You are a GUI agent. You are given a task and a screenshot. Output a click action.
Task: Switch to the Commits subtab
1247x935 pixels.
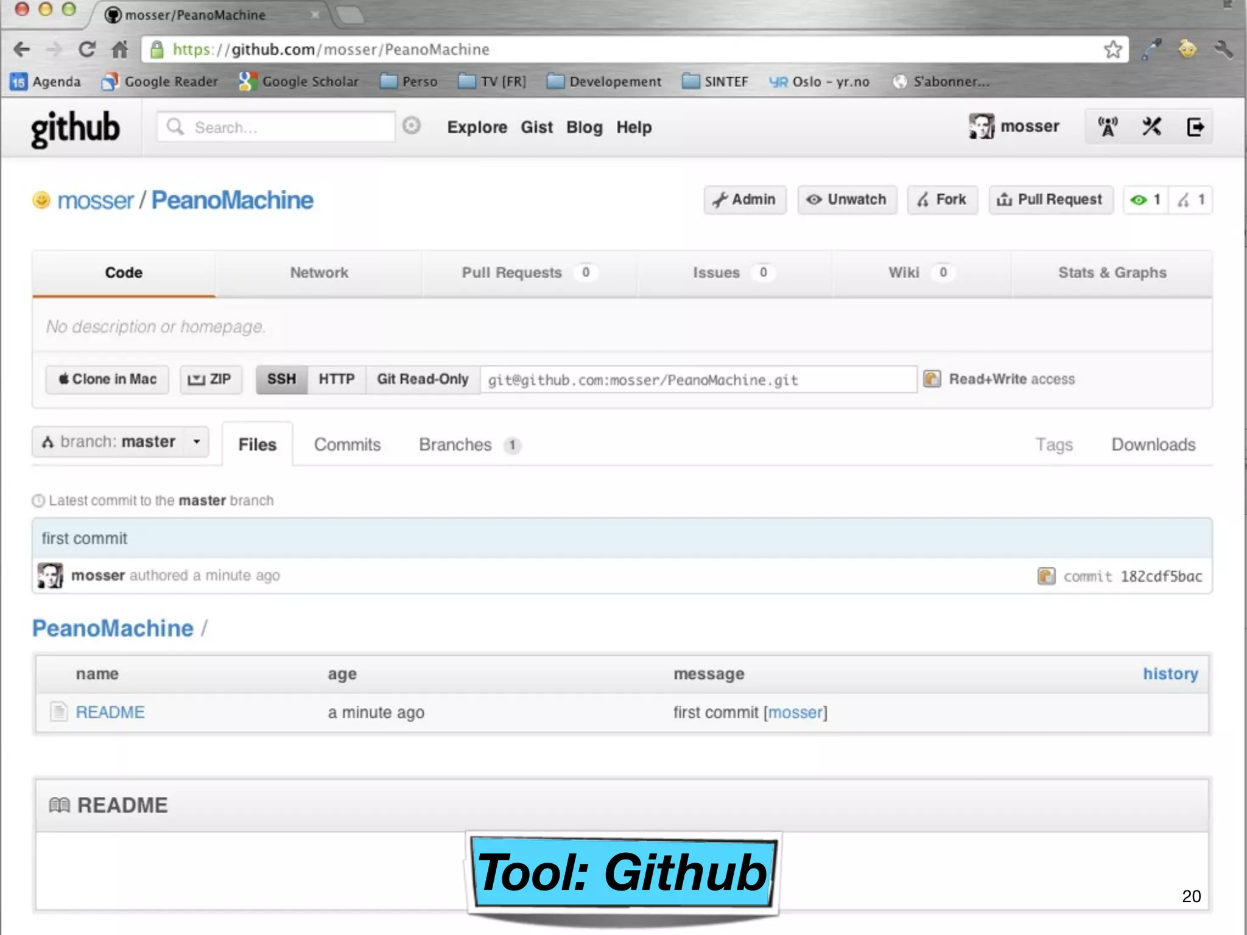347,445
